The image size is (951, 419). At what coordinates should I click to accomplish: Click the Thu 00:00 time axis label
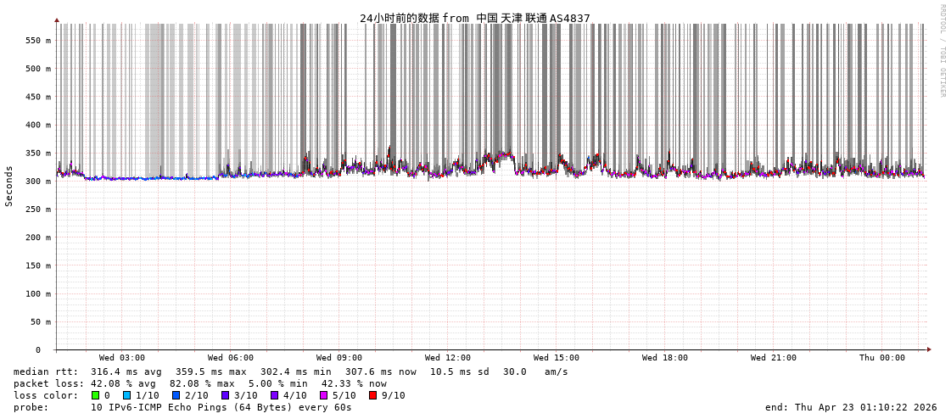[x=882, y=358]
